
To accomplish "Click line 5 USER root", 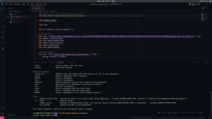I will pos(43,25).
